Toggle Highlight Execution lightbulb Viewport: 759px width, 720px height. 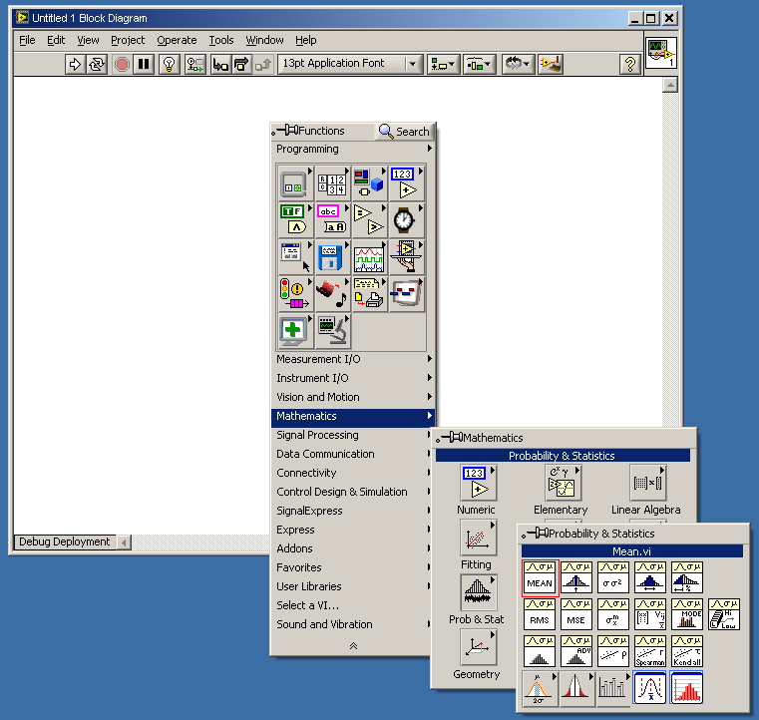170,64
